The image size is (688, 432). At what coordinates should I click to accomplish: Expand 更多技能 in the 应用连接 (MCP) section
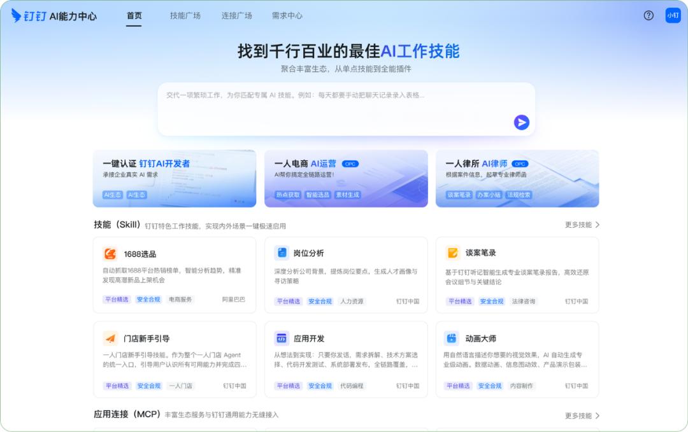tap(582, 415)
